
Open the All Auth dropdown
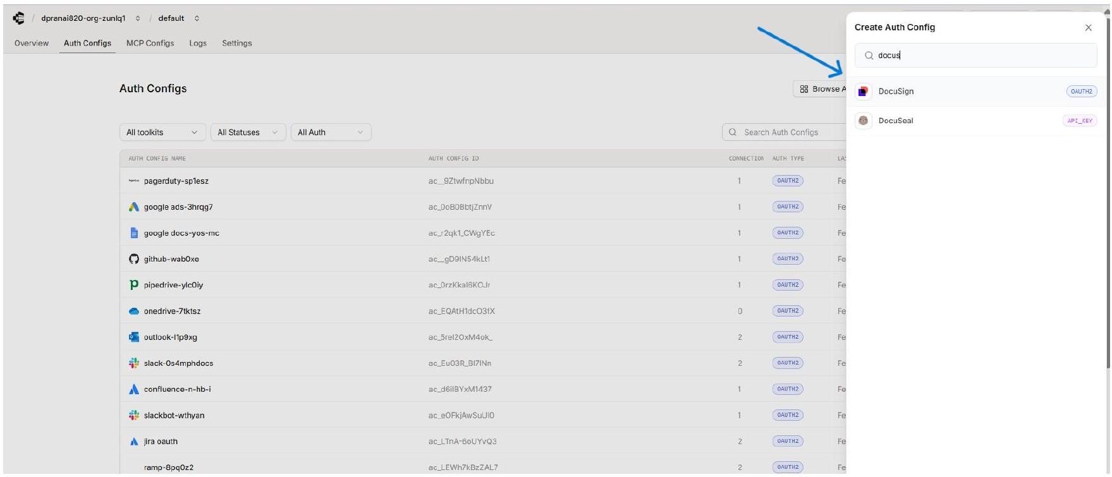[331, 132]
